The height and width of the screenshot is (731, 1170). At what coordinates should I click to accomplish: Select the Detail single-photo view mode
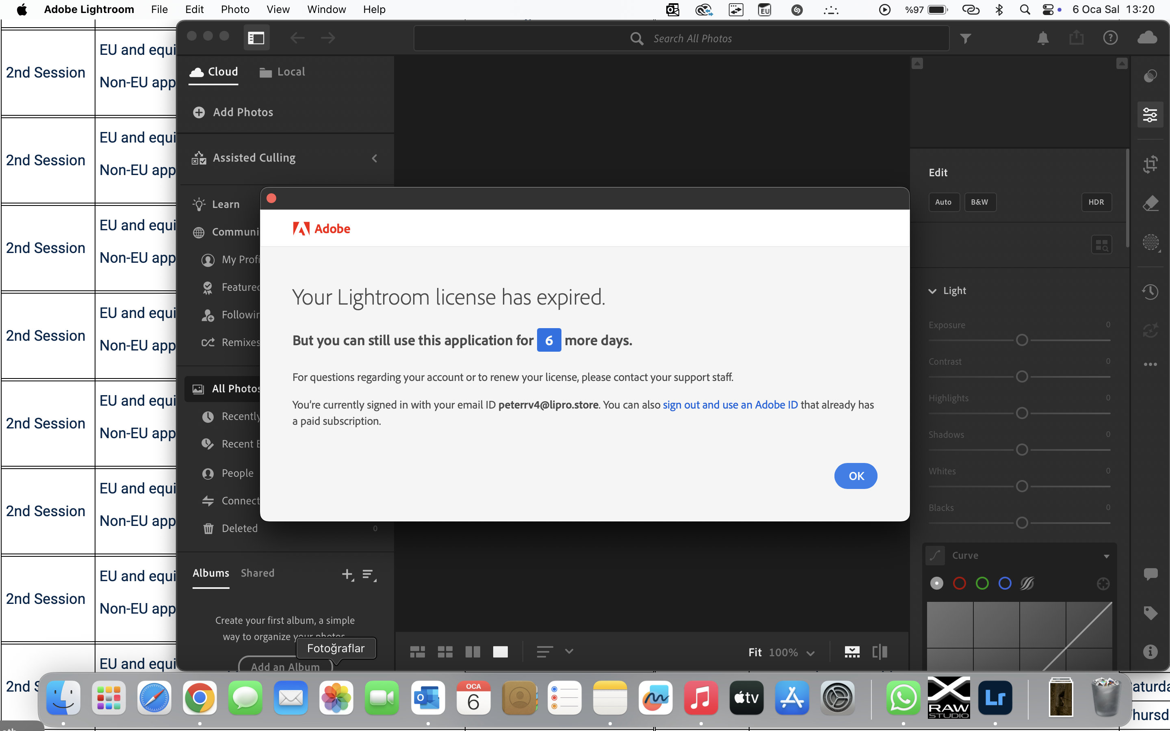(x=500, y=652)
